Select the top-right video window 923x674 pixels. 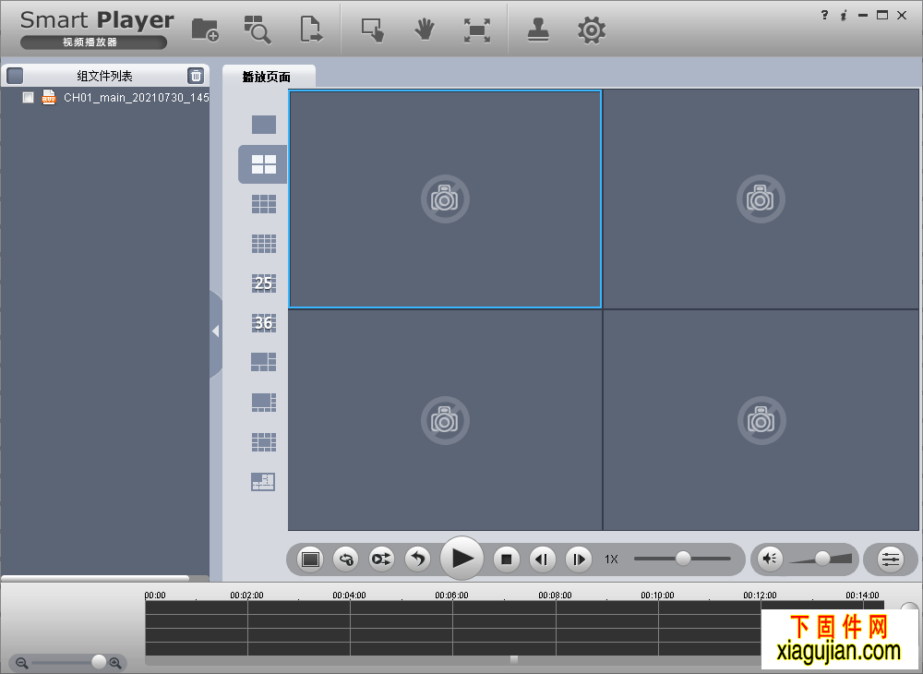(x=761, y=199)
